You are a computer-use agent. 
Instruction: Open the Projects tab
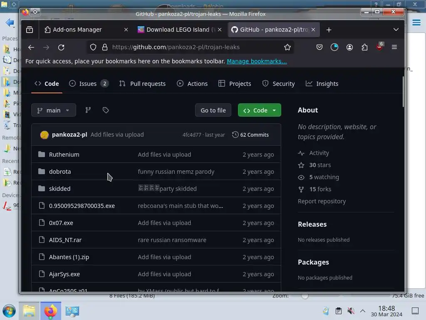[235, 84]
